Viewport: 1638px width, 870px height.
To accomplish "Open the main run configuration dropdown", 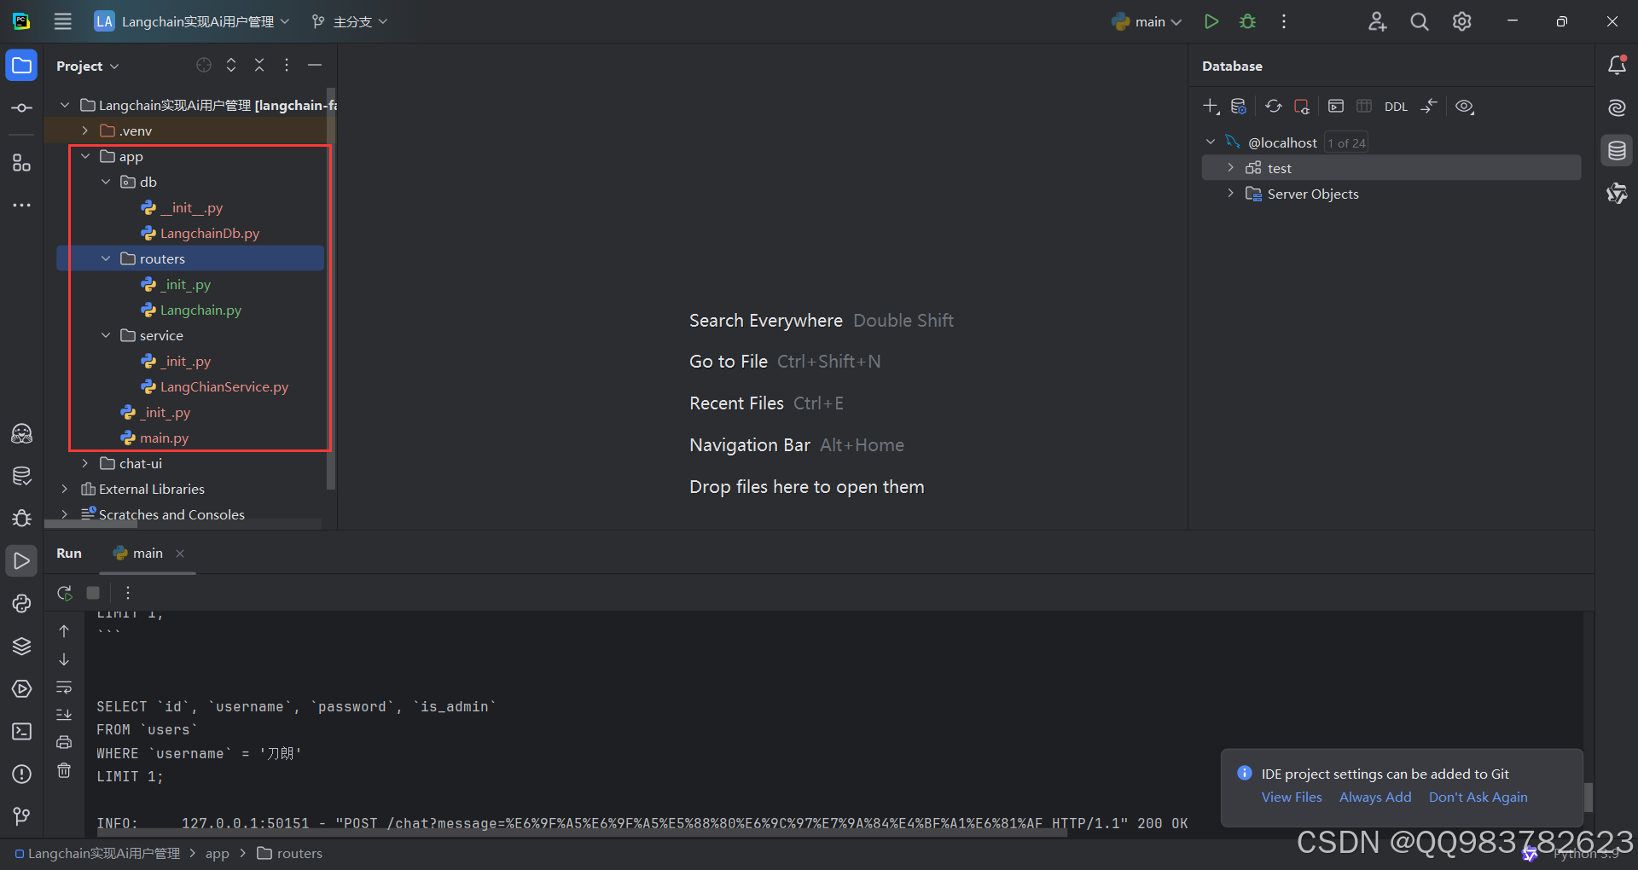I will click(x=1147, y=21).
